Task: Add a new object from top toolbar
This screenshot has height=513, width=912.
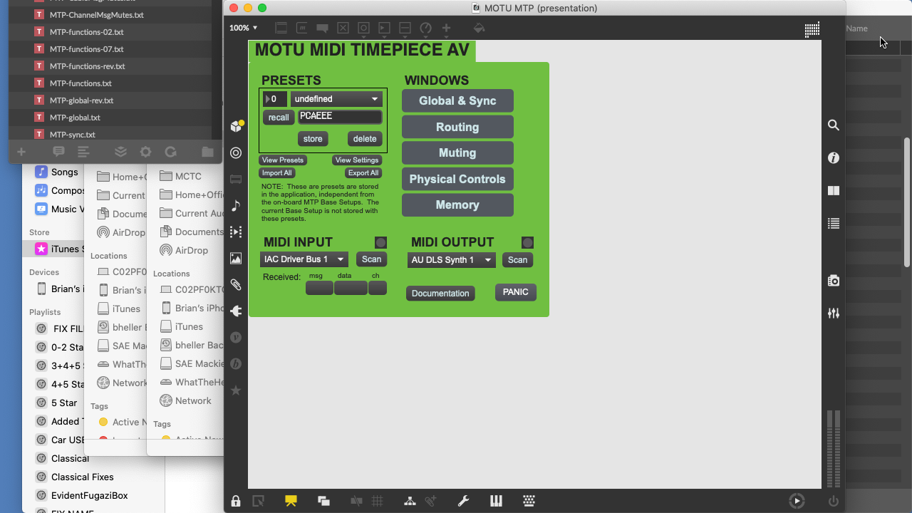Action: point(281,28)
